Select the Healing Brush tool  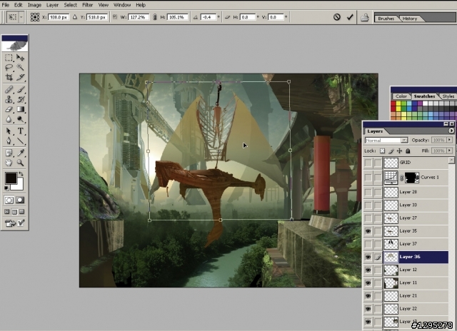9,89
